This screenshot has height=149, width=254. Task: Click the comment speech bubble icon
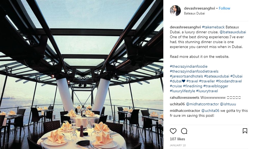184,131
